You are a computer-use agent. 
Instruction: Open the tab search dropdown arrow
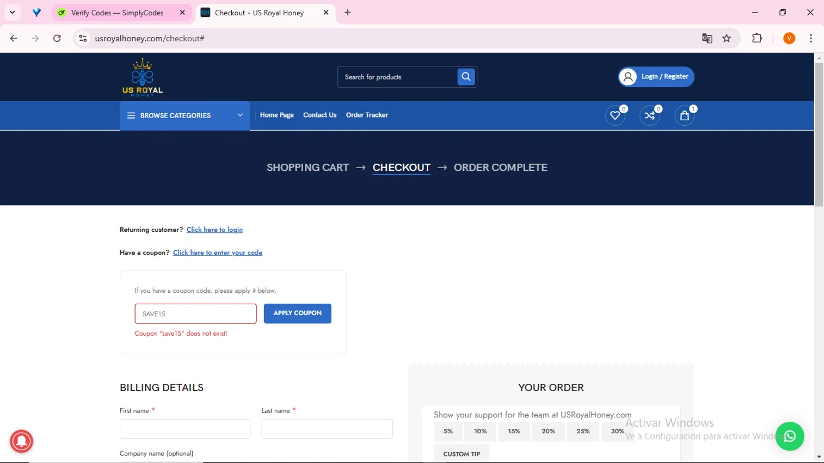[12, 13]
